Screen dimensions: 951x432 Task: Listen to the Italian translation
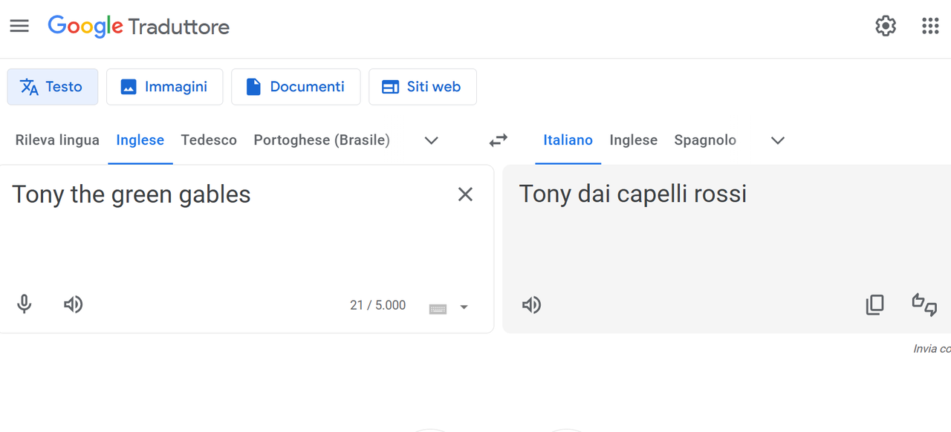[x=531, y=305]
